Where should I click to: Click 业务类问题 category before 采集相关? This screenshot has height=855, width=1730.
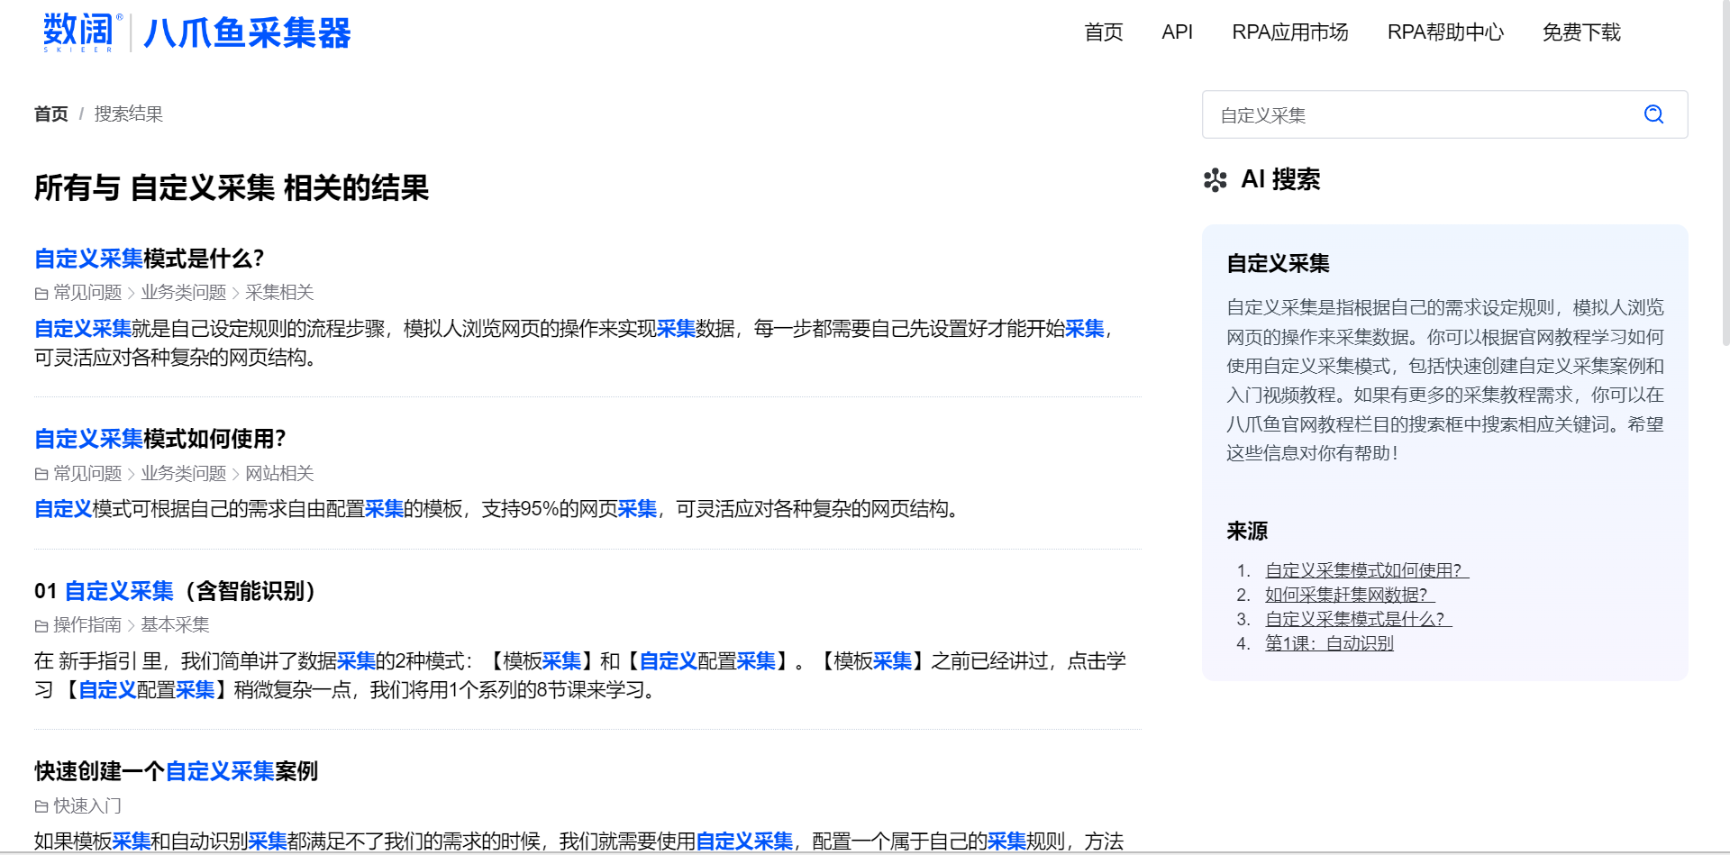(184, 293)
